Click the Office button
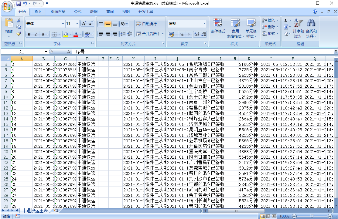 pos(7,6)
